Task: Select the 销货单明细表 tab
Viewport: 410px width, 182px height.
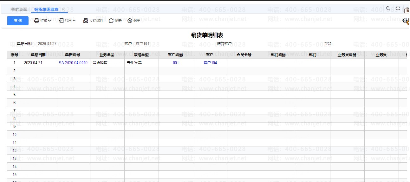Action: coord(46,9)
